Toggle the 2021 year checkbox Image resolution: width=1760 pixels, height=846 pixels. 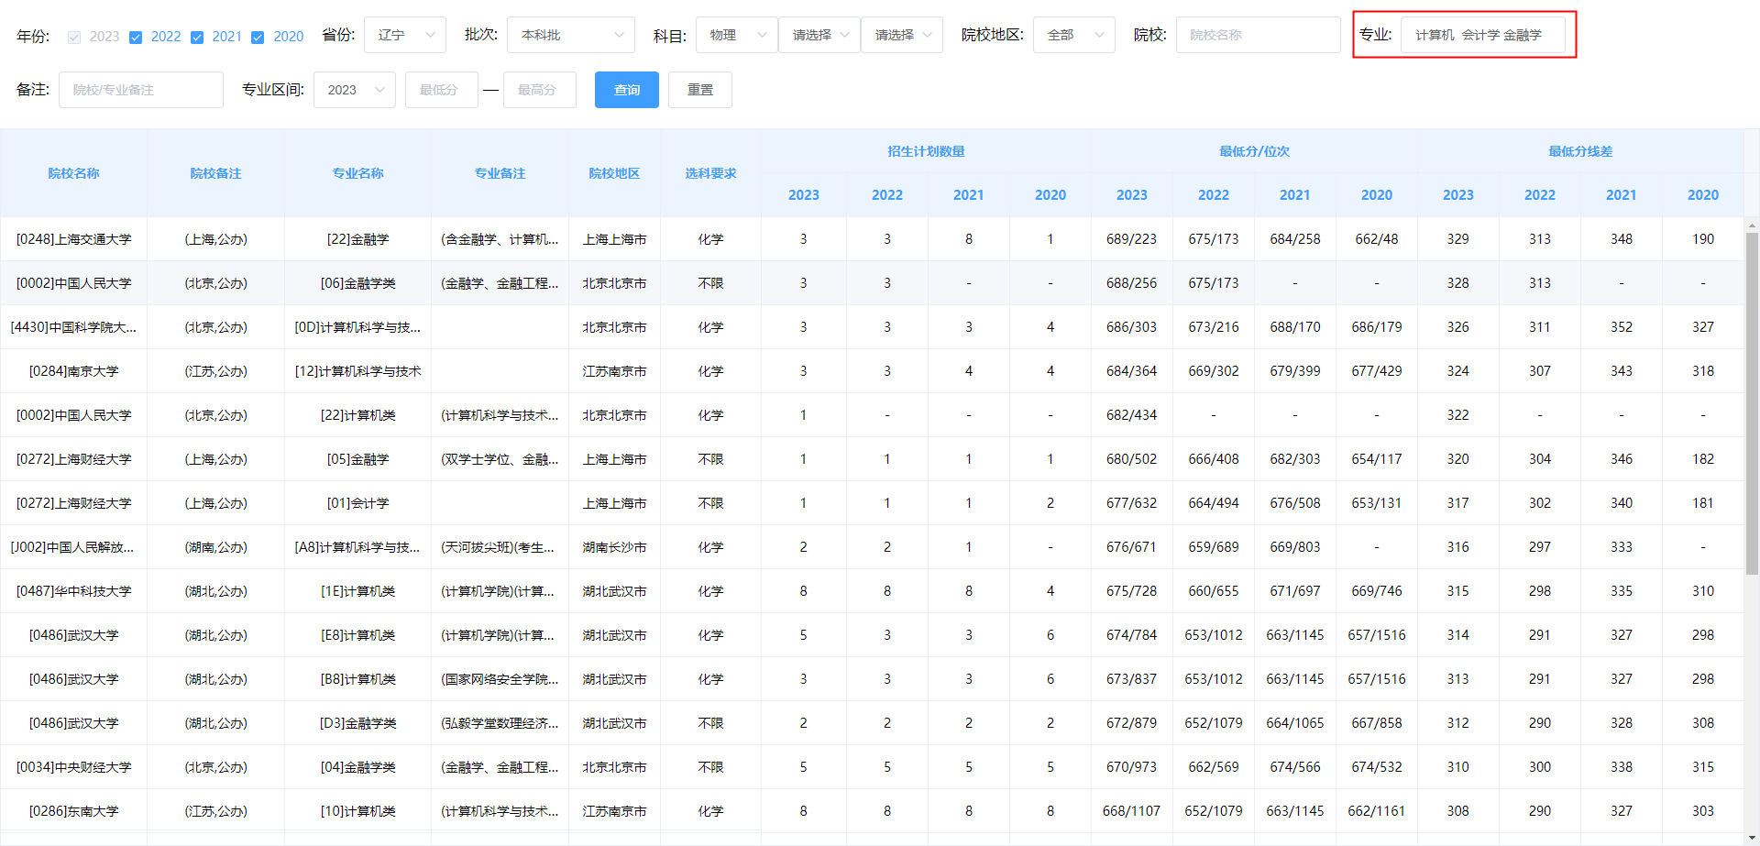click(x=197, y=37)
